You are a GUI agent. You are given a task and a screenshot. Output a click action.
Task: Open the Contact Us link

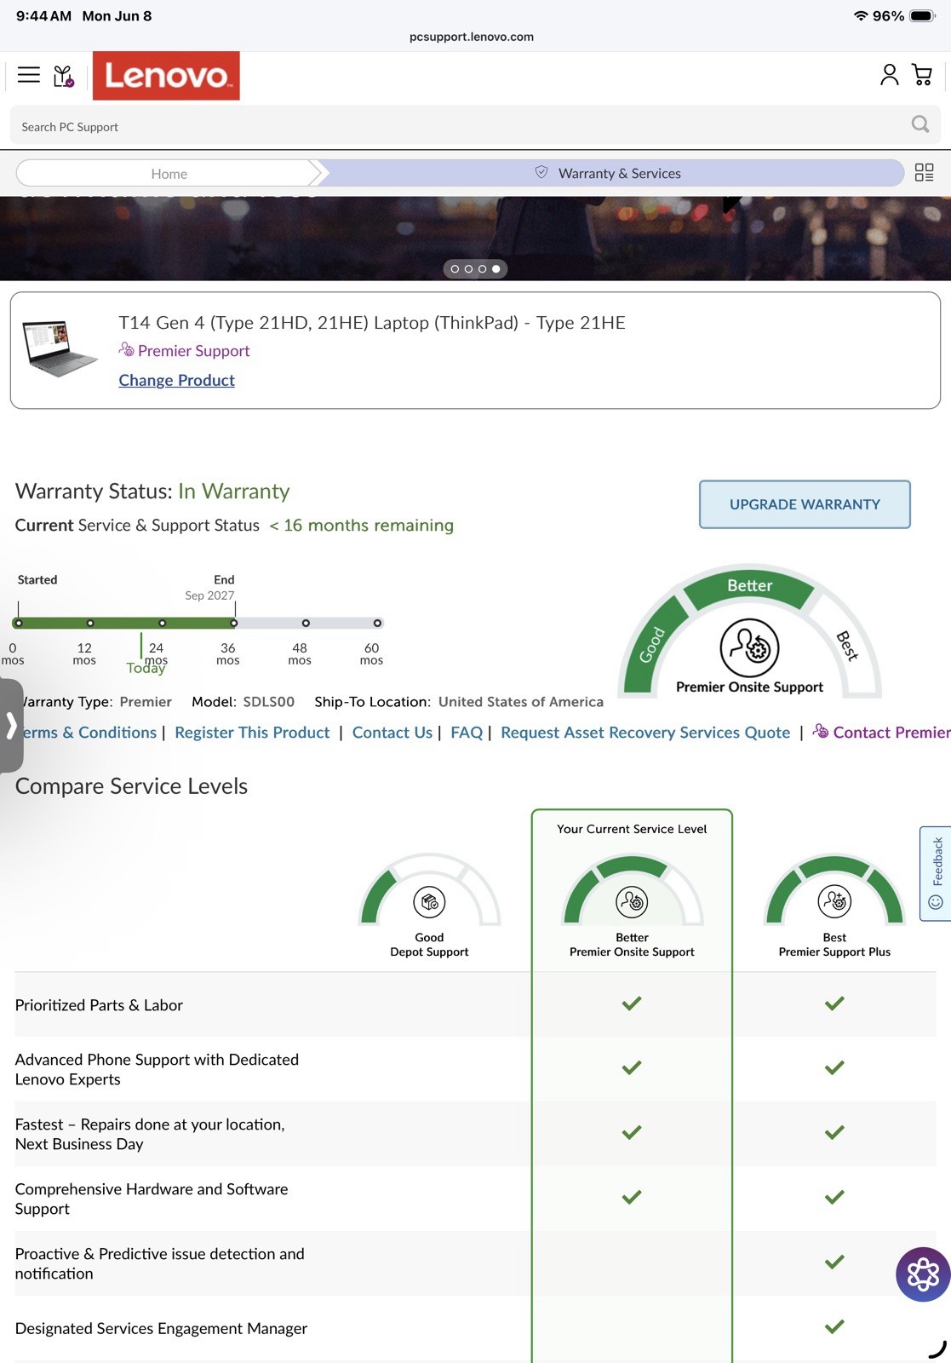392,732
